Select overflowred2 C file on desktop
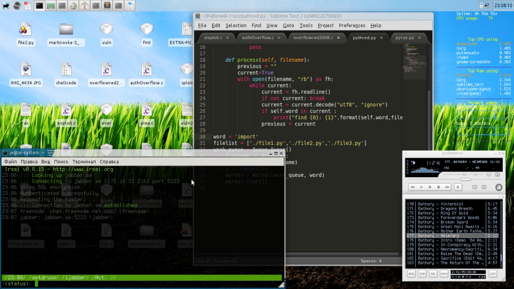The height and width of the screenshot is (289, 514). 106,75
